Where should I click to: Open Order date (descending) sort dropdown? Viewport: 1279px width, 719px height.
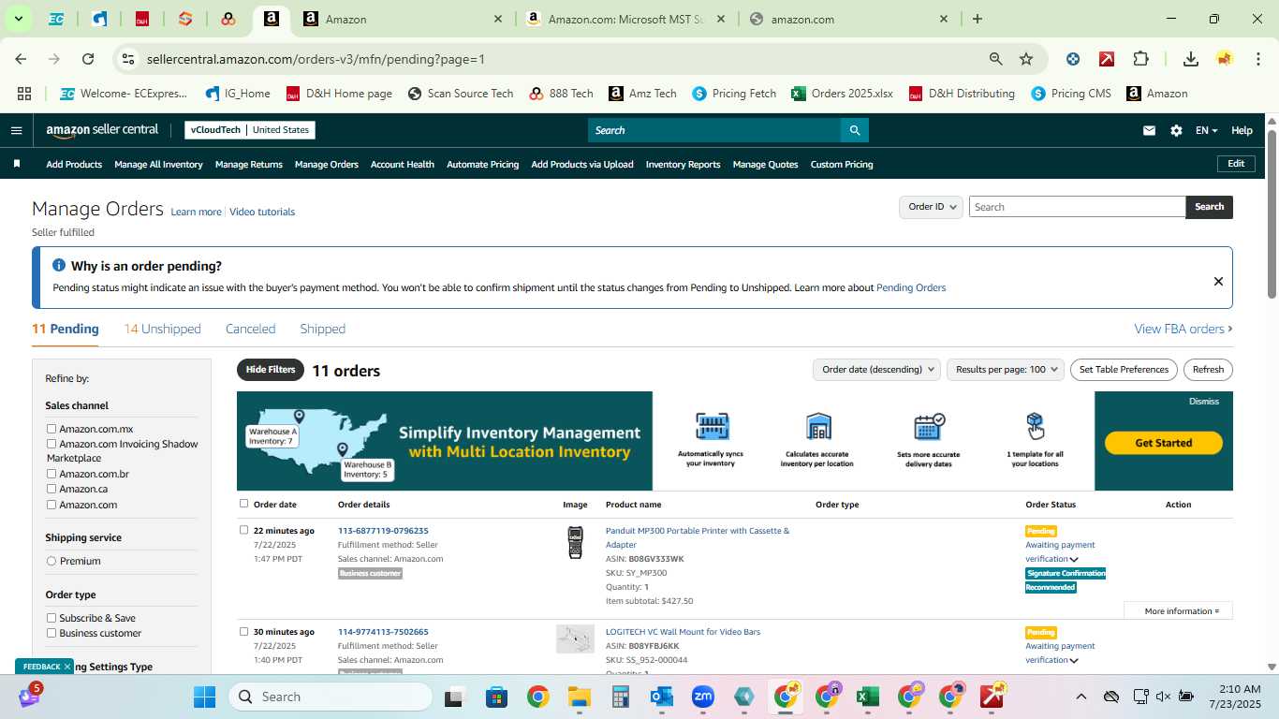click(876, 370)
